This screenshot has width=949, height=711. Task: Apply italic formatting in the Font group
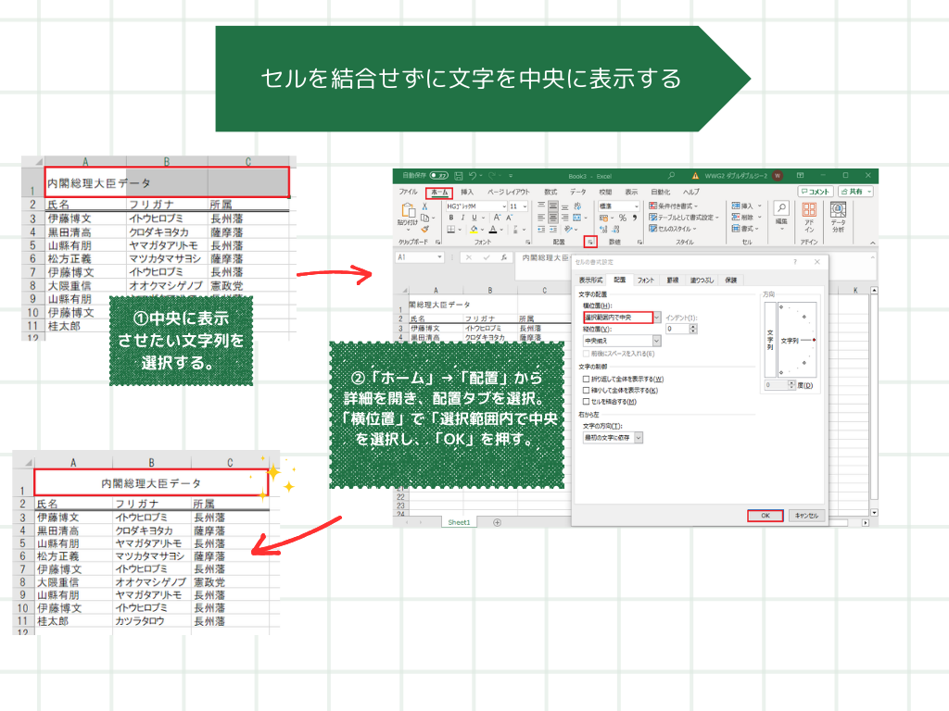coord(463,217)
